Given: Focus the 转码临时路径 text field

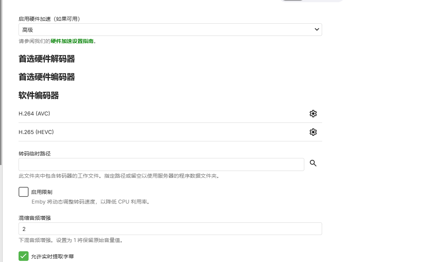Looking at the screenshot, I should (161, 165).
